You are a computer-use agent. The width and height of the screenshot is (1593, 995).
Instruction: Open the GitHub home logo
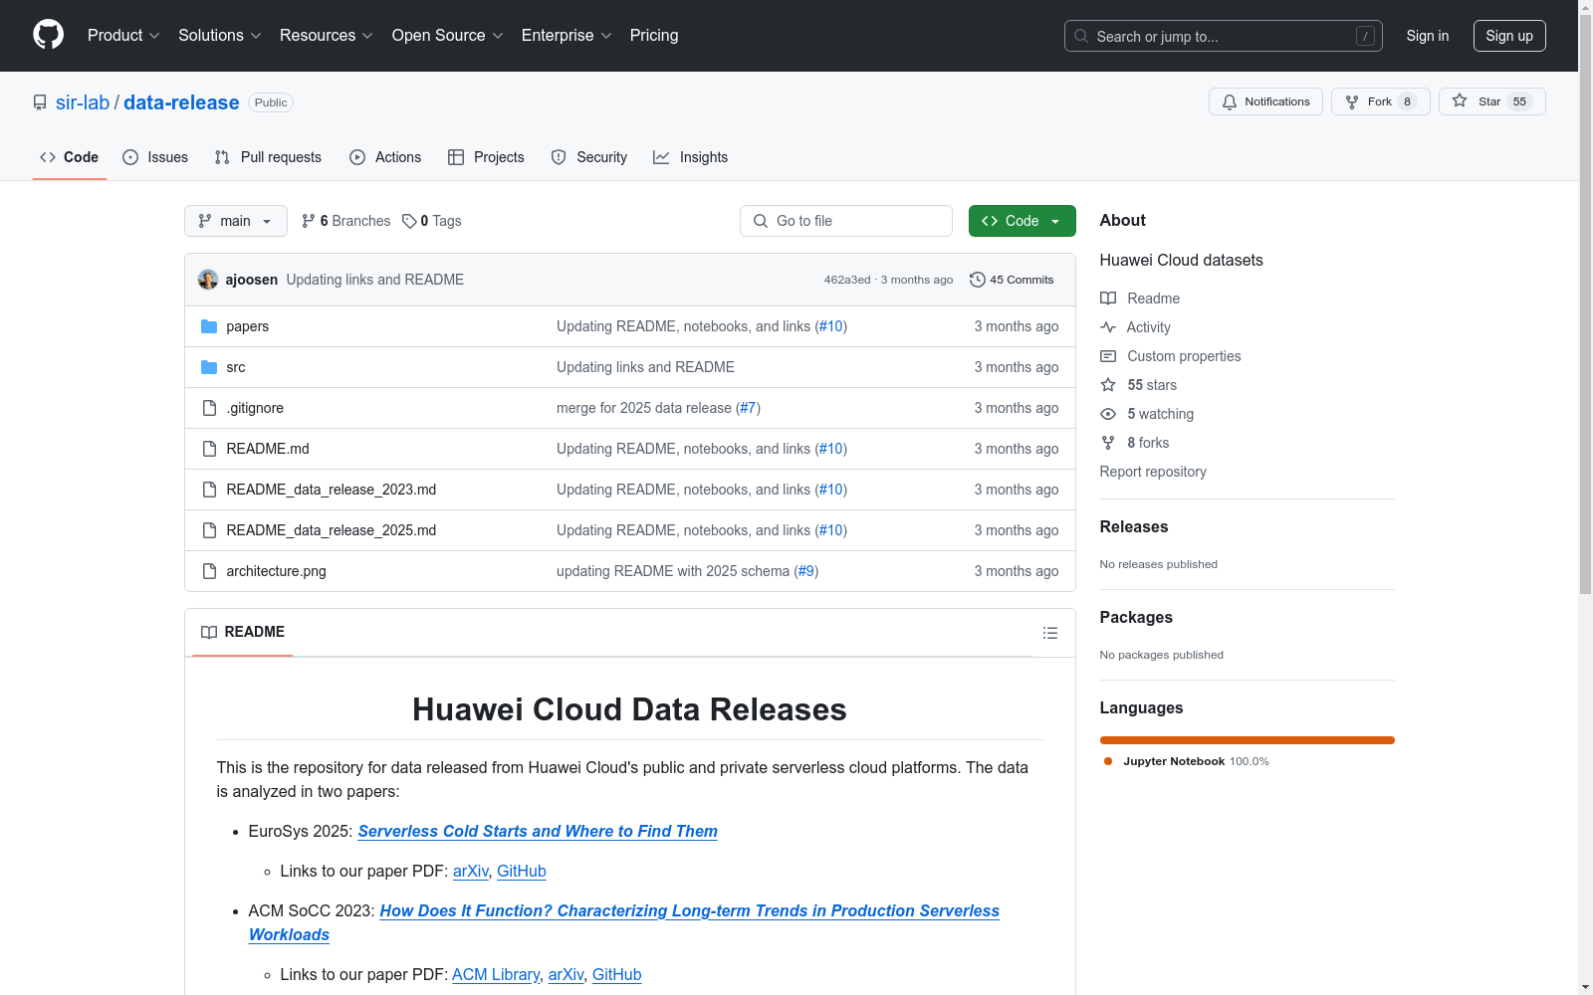[x=48, y=35]
